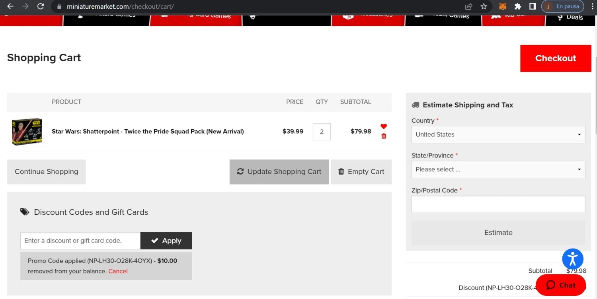Click the Continue Shopping button
This screenshot has width=597, height=299.
46,172
